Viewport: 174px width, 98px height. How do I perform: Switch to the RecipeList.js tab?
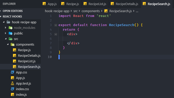pyautogui.click(x=95, y=4)
